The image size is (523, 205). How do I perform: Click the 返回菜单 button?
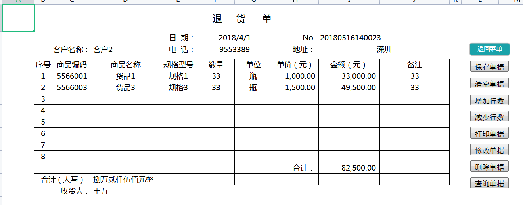[x=490, y=49]
